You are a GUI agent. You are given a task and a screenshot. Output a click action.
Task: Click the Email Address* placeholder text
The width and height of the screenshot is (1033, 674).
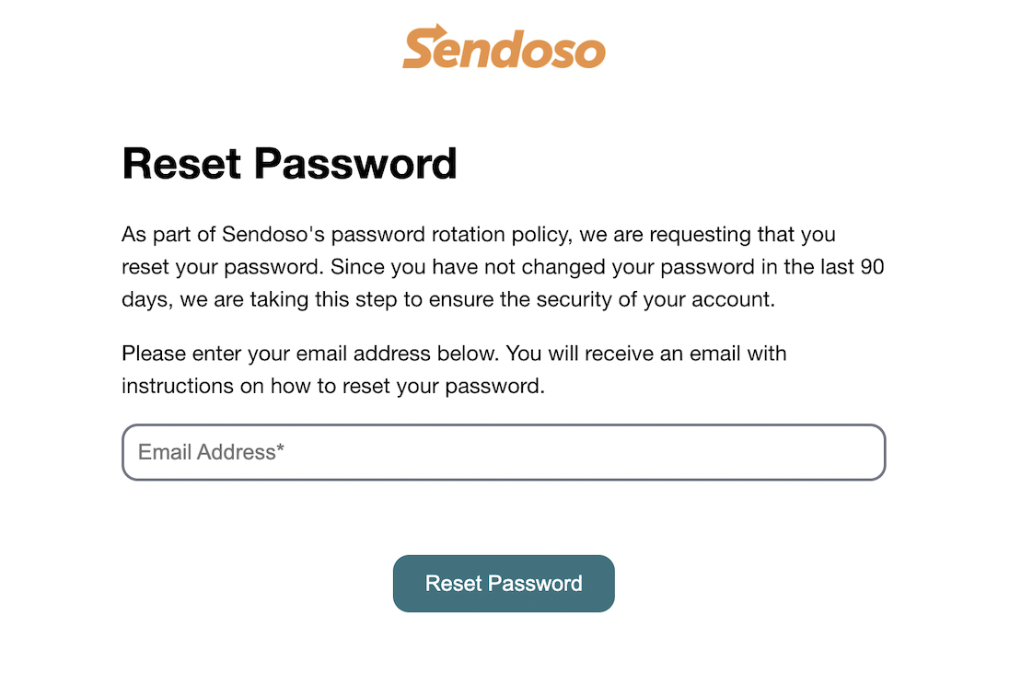pyautogui.click(x=211, y=452)
